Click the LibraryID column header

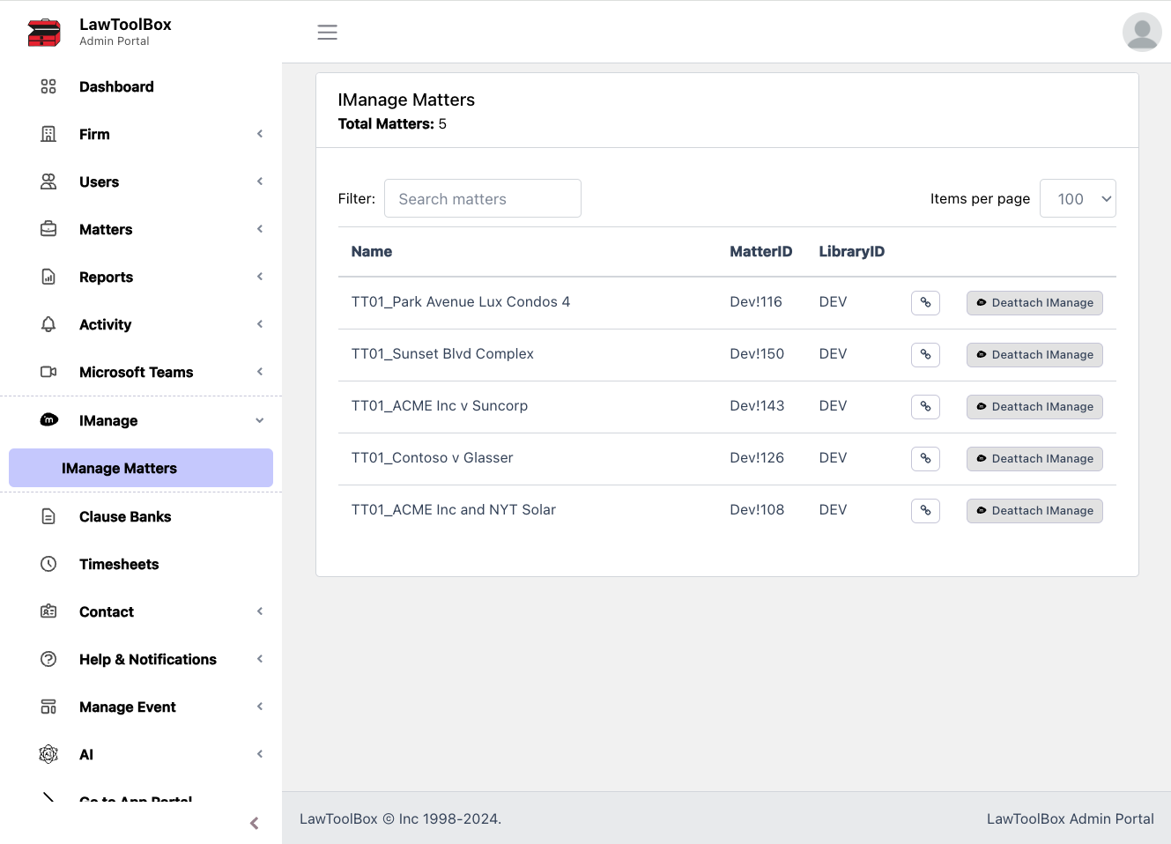click(x=852, y=251)
